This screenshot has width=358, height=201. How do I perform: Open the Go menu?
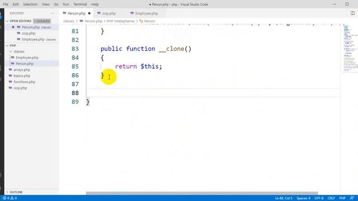pyautogui.click(x=56, y=4)
